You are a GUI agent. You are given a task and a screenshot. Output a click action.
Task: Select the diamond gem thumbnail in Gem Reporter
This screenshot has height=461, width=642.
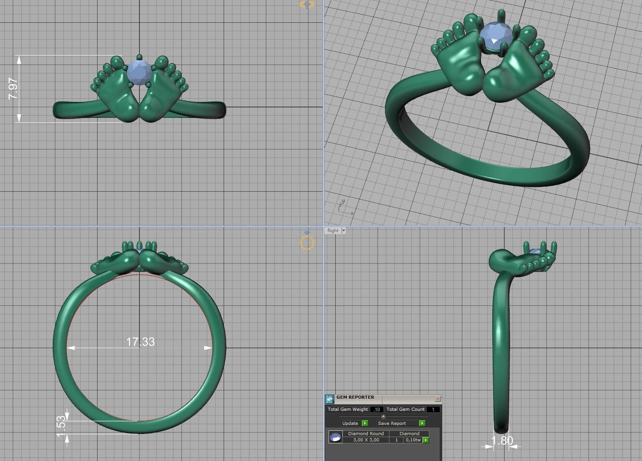[335, 437]
